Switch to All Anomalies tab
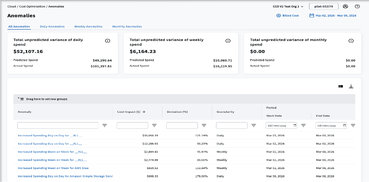Screen dimensions: 369x182 pyautogui.click(x=19, y=26)
